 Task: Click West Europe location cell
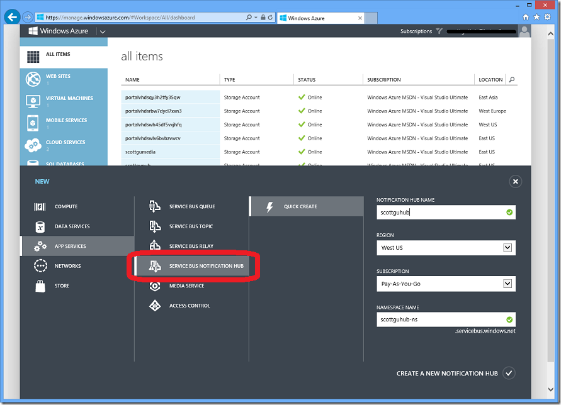pos(492,111)
